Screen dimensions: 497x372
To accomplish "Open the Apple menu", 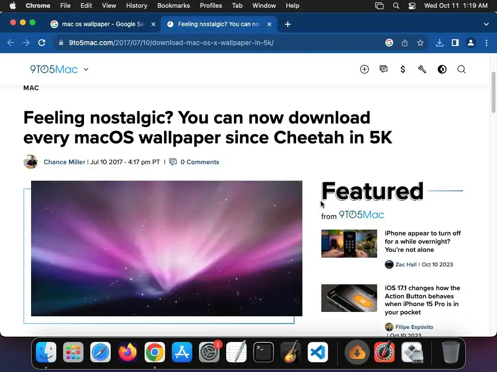I will pyautogui.click(x=13, y=6).
